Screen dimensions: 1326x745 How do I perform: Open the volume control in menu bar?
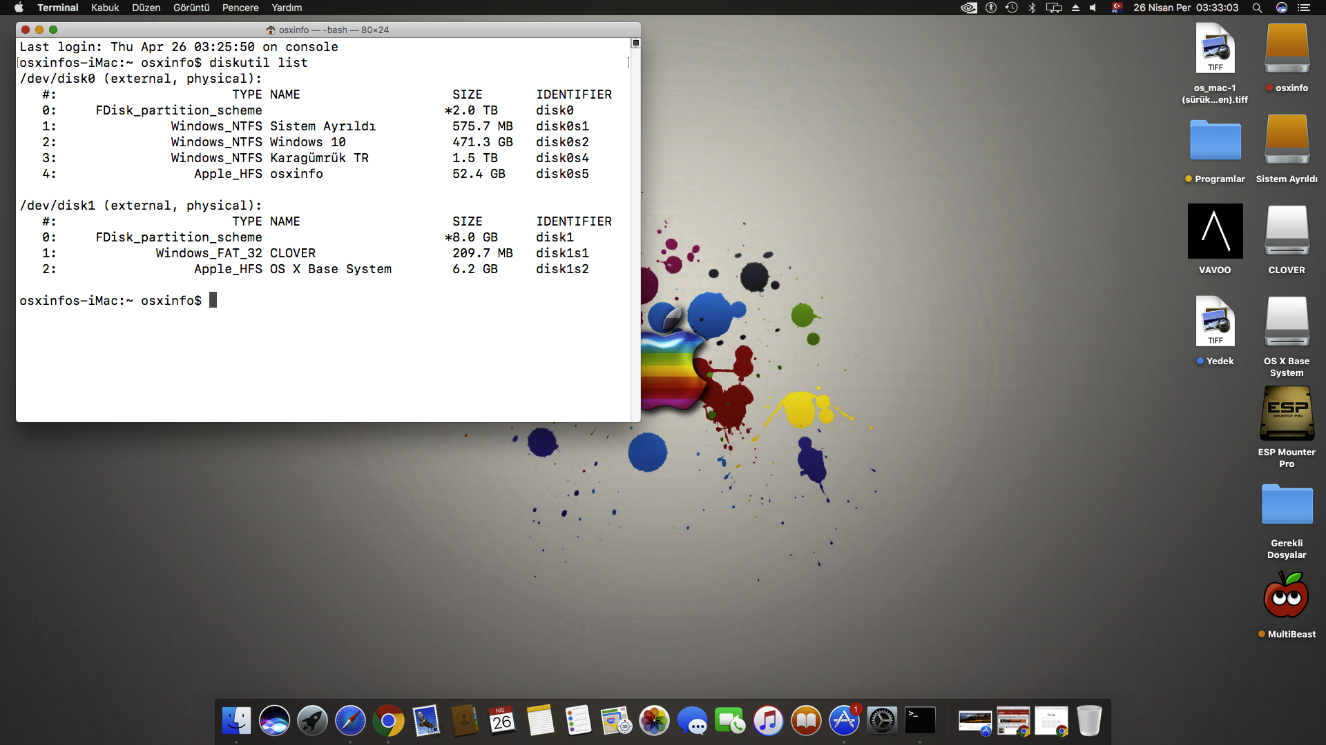point(1093,8)
